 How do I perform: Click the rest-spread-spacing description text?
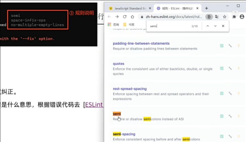pos(161,96)
